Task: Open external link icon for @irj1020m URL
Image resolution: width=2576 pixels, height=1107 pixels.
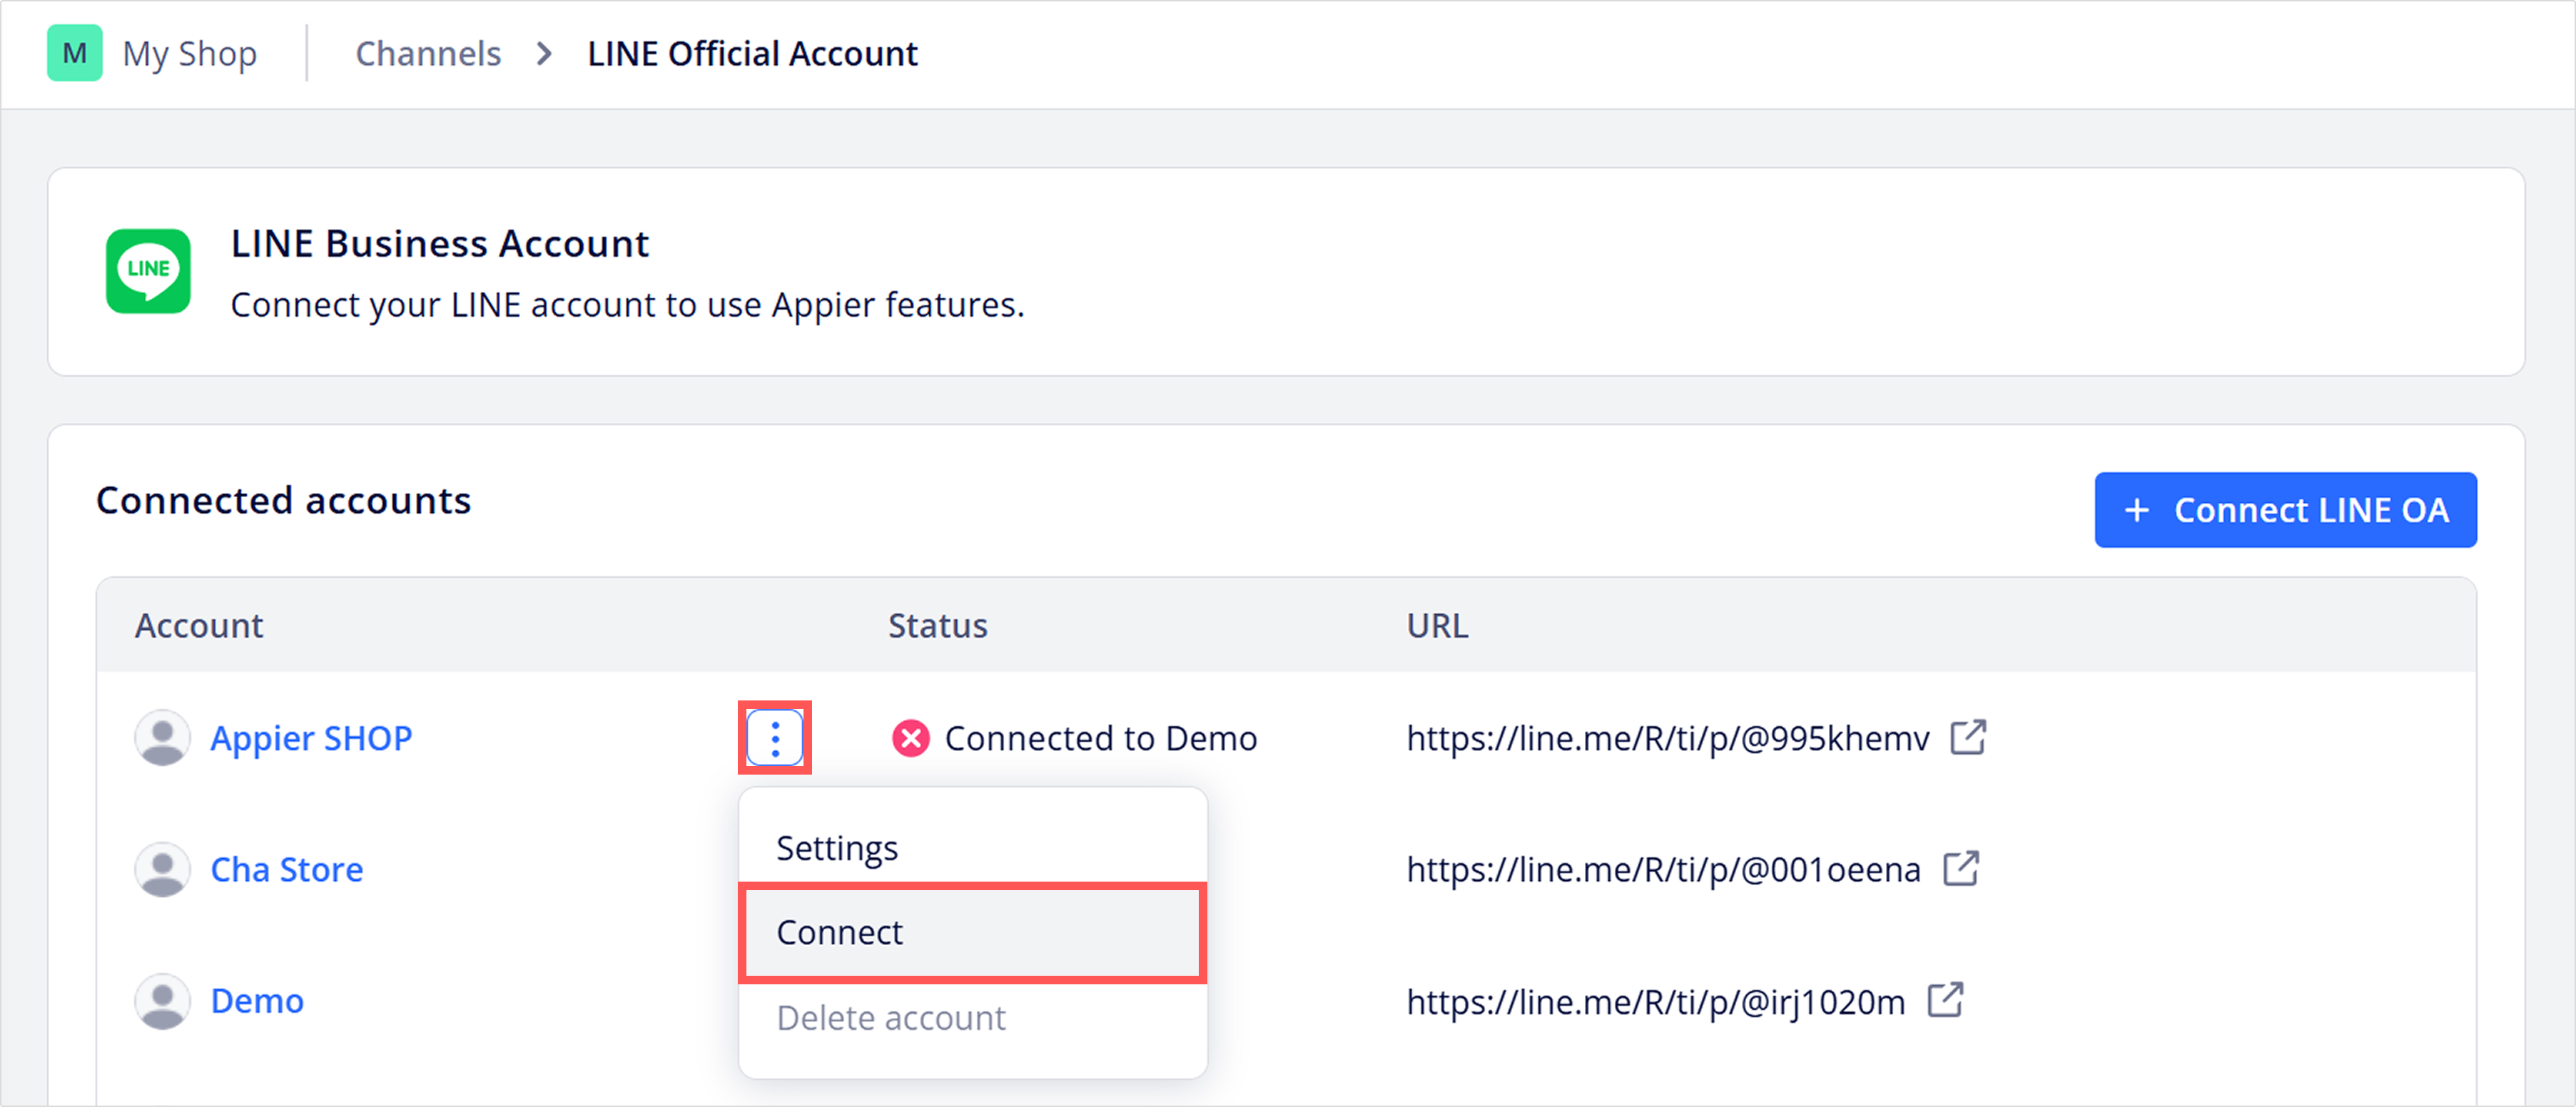Action: pyautogui.click(x=1945, y=999)
